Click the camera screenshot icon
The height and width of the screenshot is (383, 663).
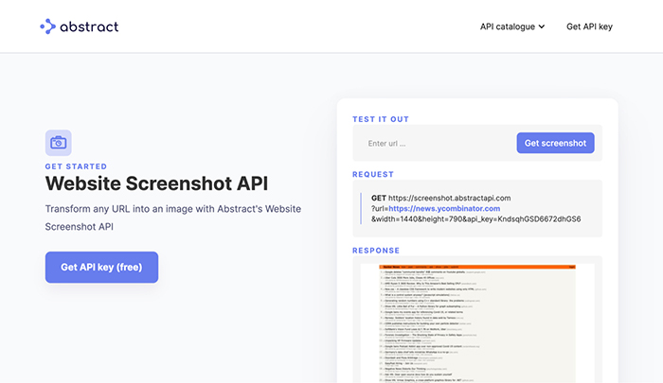tap(58, 143)
